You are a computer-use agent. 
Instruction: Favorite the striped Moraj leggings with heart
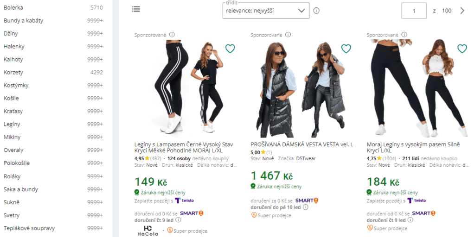pyautogui.click(x=230, y=49)
